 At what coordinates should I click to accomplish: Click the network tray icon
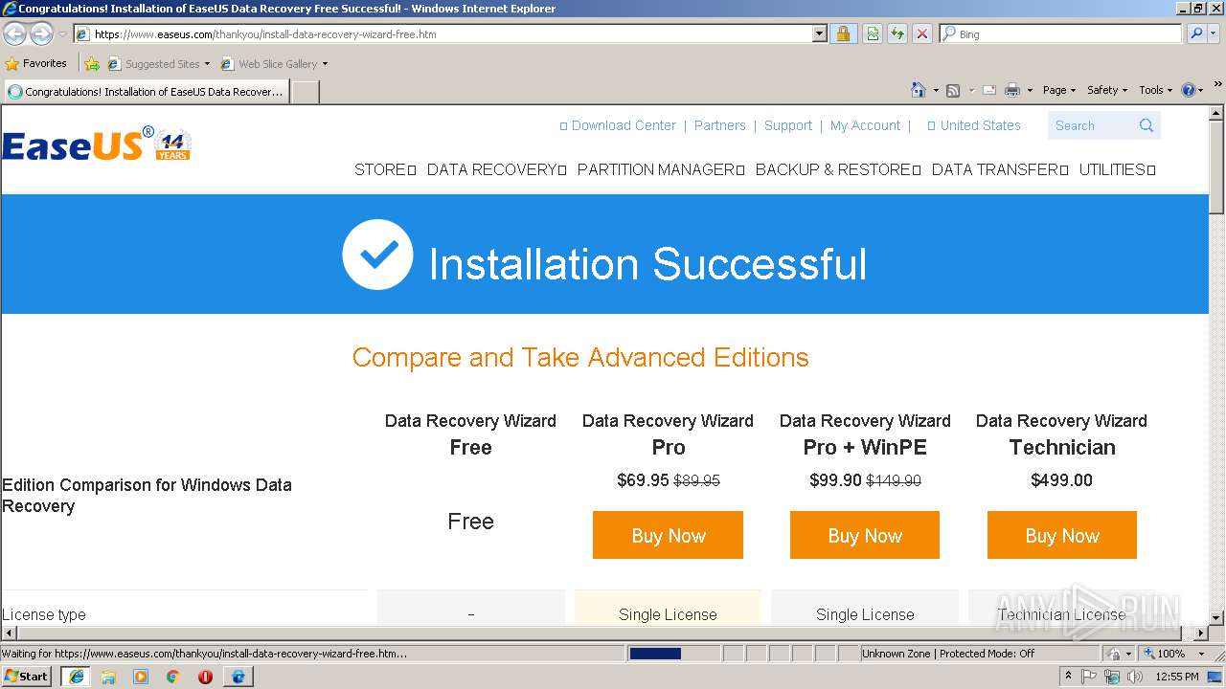[1112, 676]
